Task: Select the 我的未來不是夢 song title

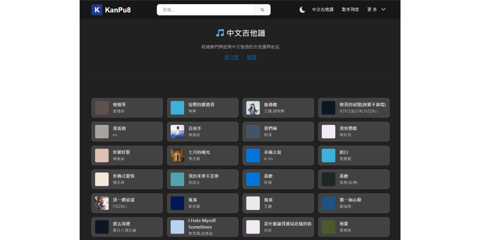Action: pyautogui.click(x=204, y=176)
